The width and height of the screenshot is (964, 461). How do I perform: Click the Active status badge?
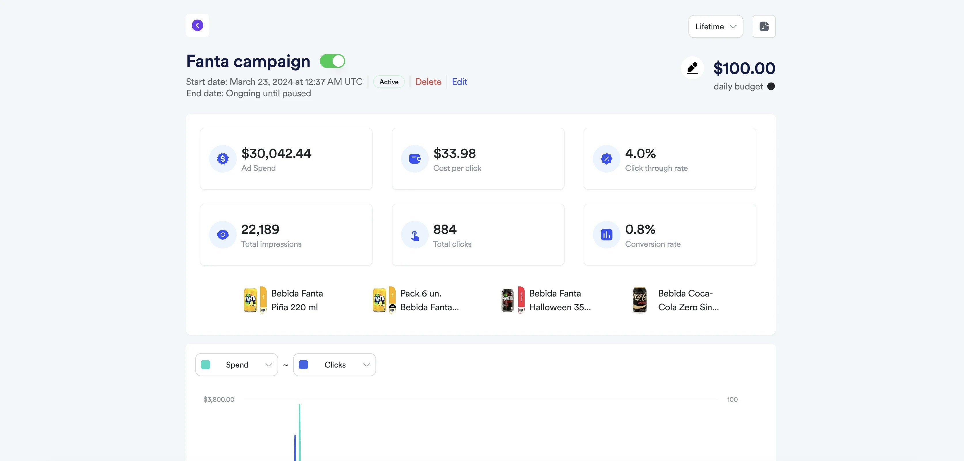click(389, 82)
